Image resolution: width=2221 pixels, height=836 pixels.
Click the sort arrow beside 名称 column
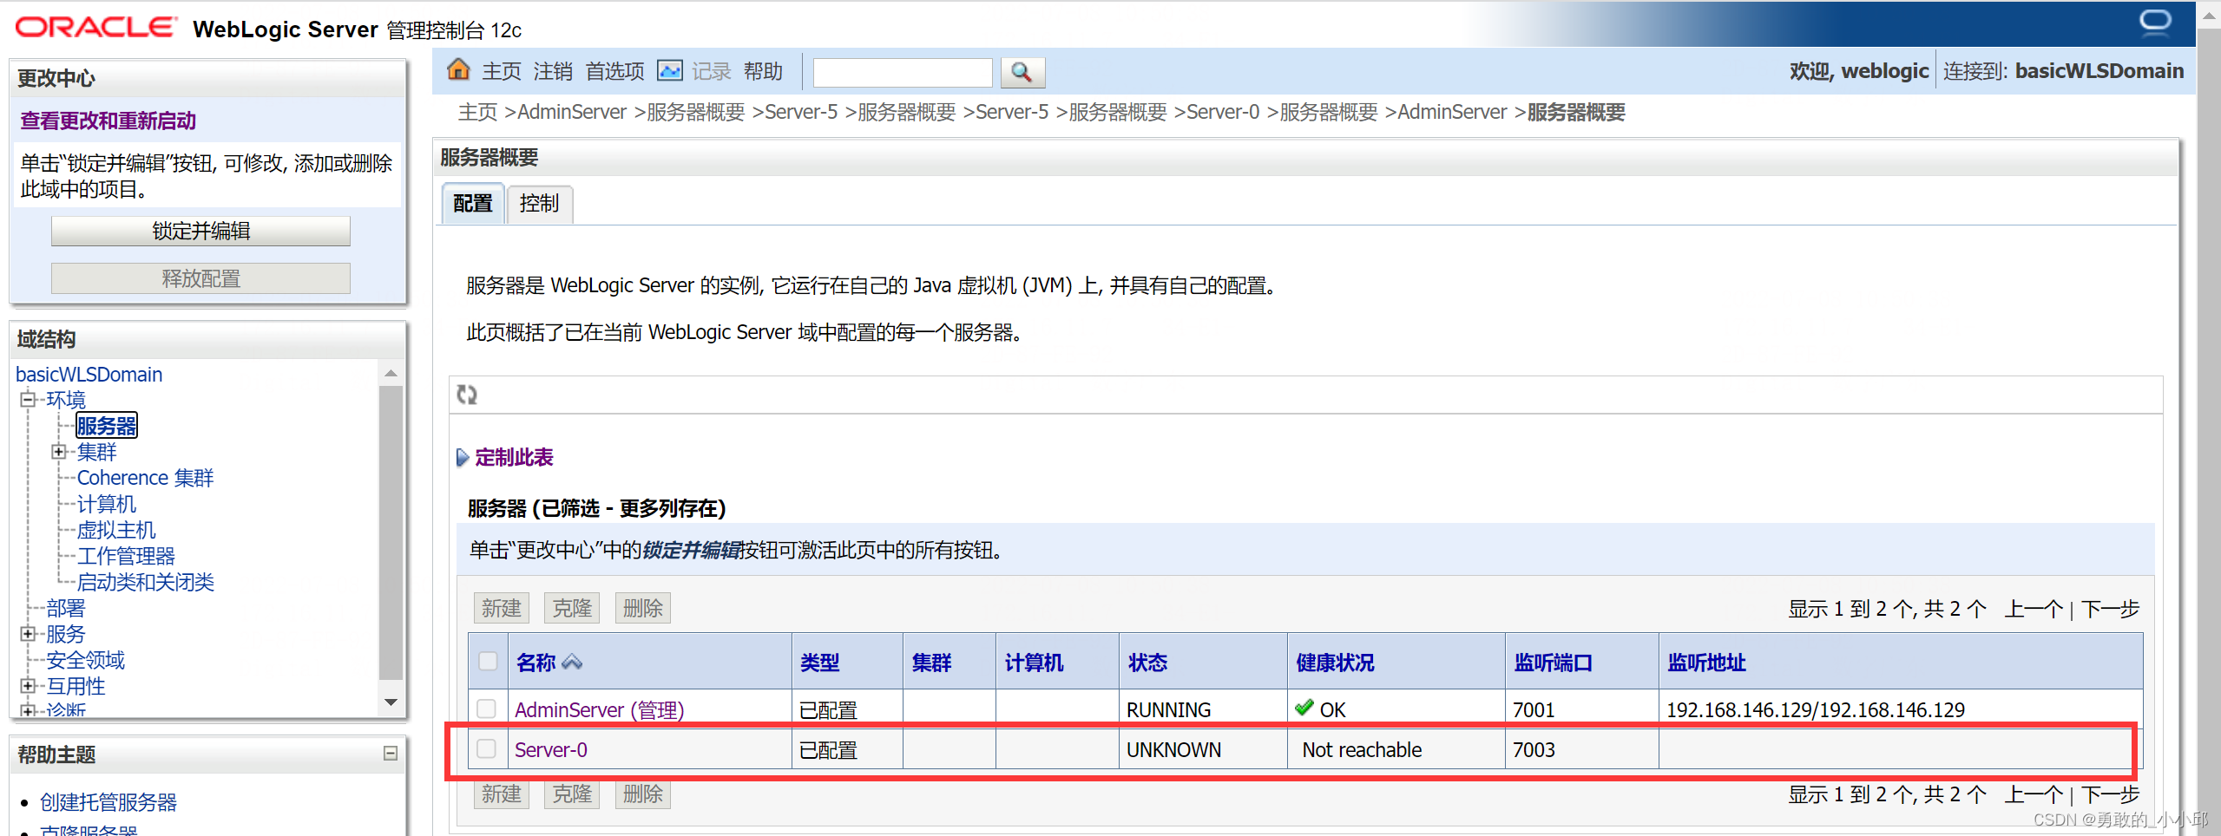click(572, 663)
